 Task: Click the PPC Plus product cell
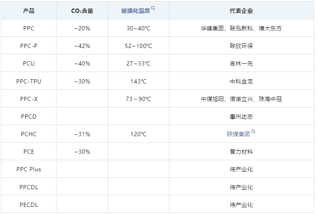pyautogui.click(x=29, y=169)
